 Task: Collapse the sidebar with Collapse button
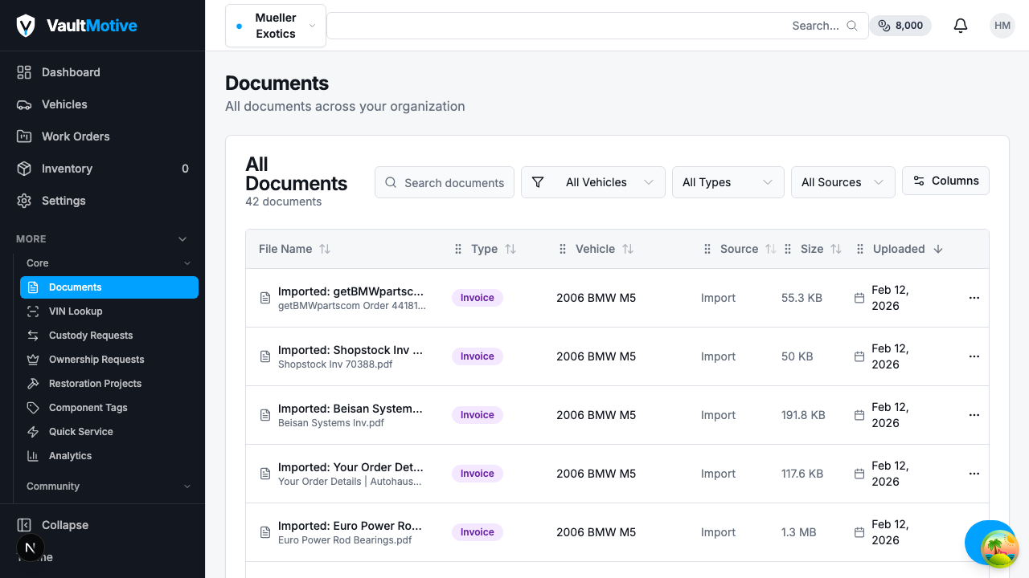pyautogui.click(x=102, y=525)
